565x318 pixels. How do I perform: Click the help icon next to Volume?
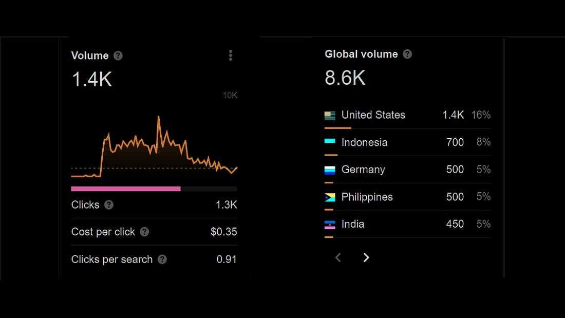pos(118,55)
